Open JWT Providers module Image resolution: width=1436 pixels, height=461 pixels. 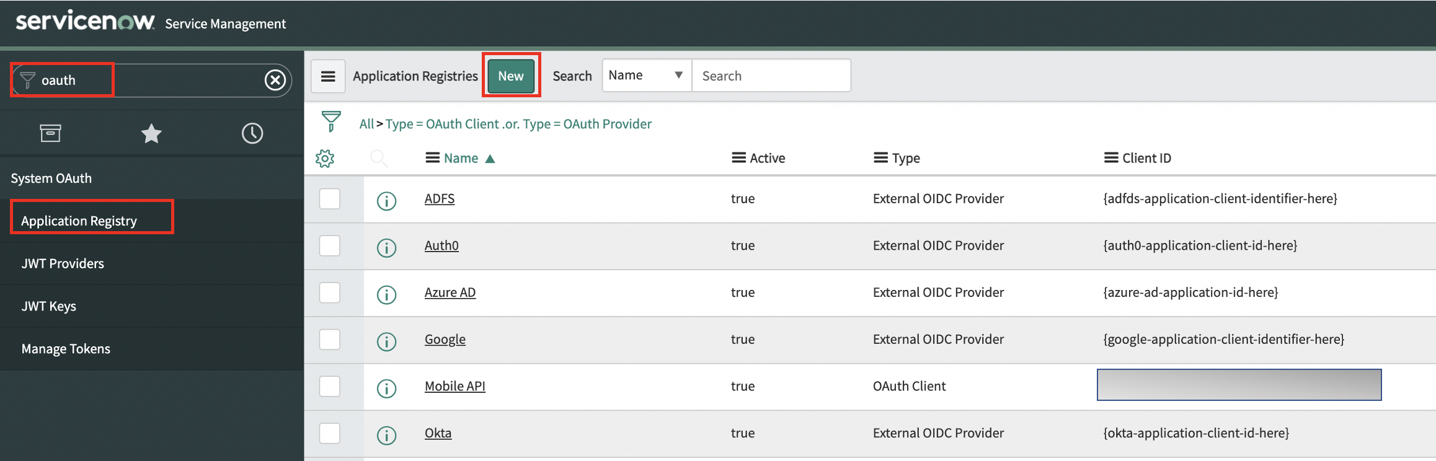click(x=63, y=263)
